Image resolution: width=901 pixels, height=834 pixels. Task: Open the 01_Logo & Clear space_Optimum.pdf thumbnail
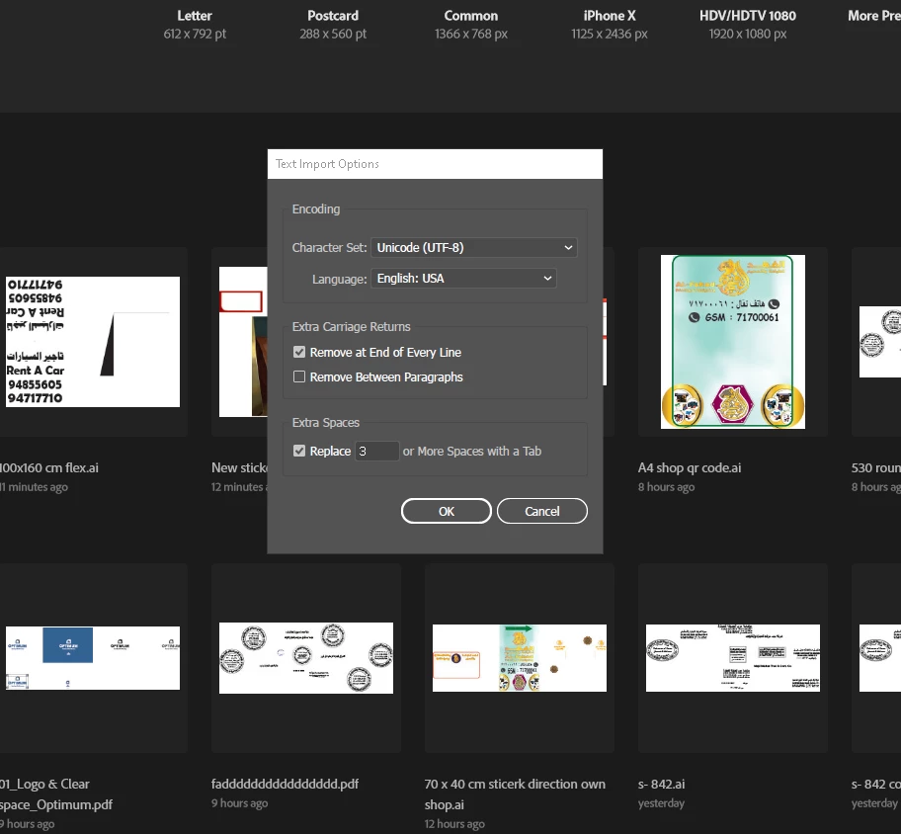click(x=93, y=658)
